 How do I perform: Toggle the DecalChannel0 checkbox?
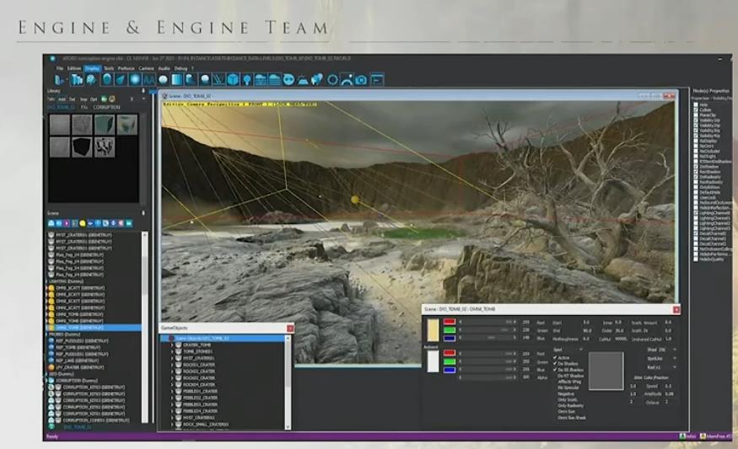click(696, 233)
